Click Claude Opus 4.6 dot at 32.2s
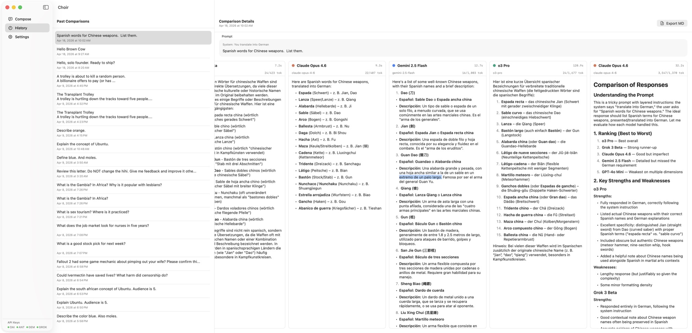Viewport: 692px width, 333px height. tap(595, 65)
